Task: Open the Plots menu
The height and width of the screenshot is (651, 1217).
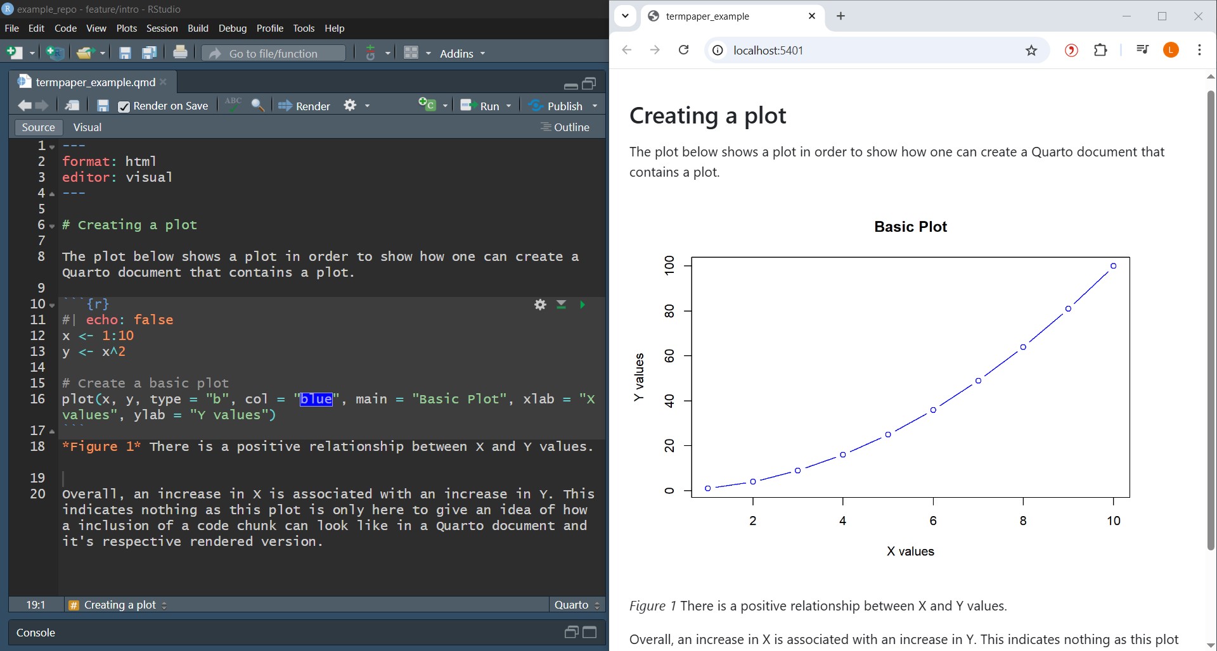Action: click(x=126, y=28)
